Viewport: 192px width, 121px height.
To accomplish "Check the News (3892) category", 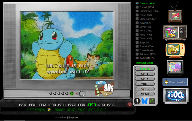I will pos(137,35).
